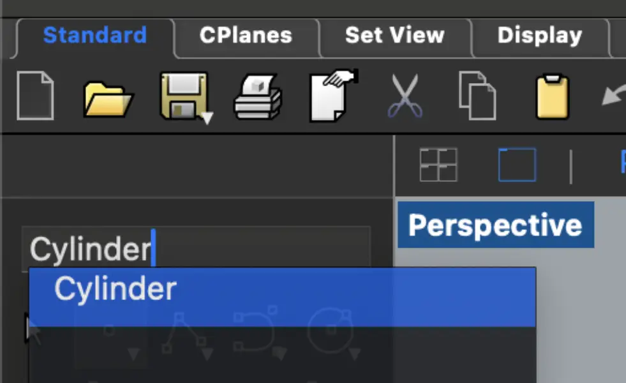Click the Perspective viewport title

(x=496, y=224)
